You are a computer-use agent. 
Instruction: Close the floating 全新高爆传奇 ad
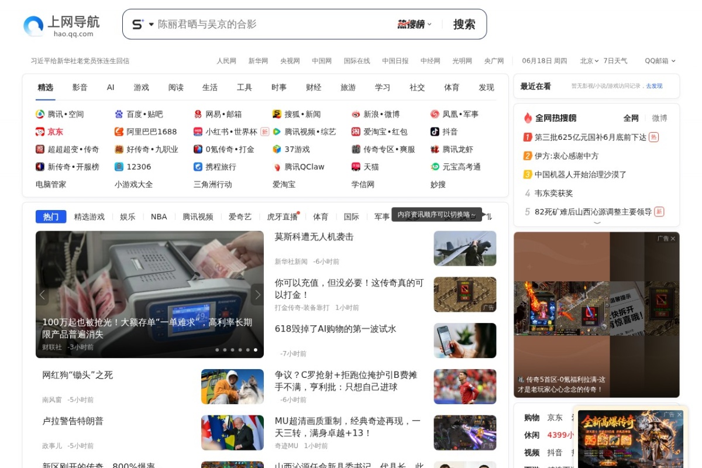tap(679, 414)
